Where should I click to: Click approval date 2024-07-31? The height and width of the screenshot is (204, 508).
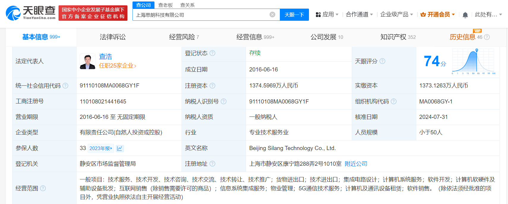tap(433, 117)
